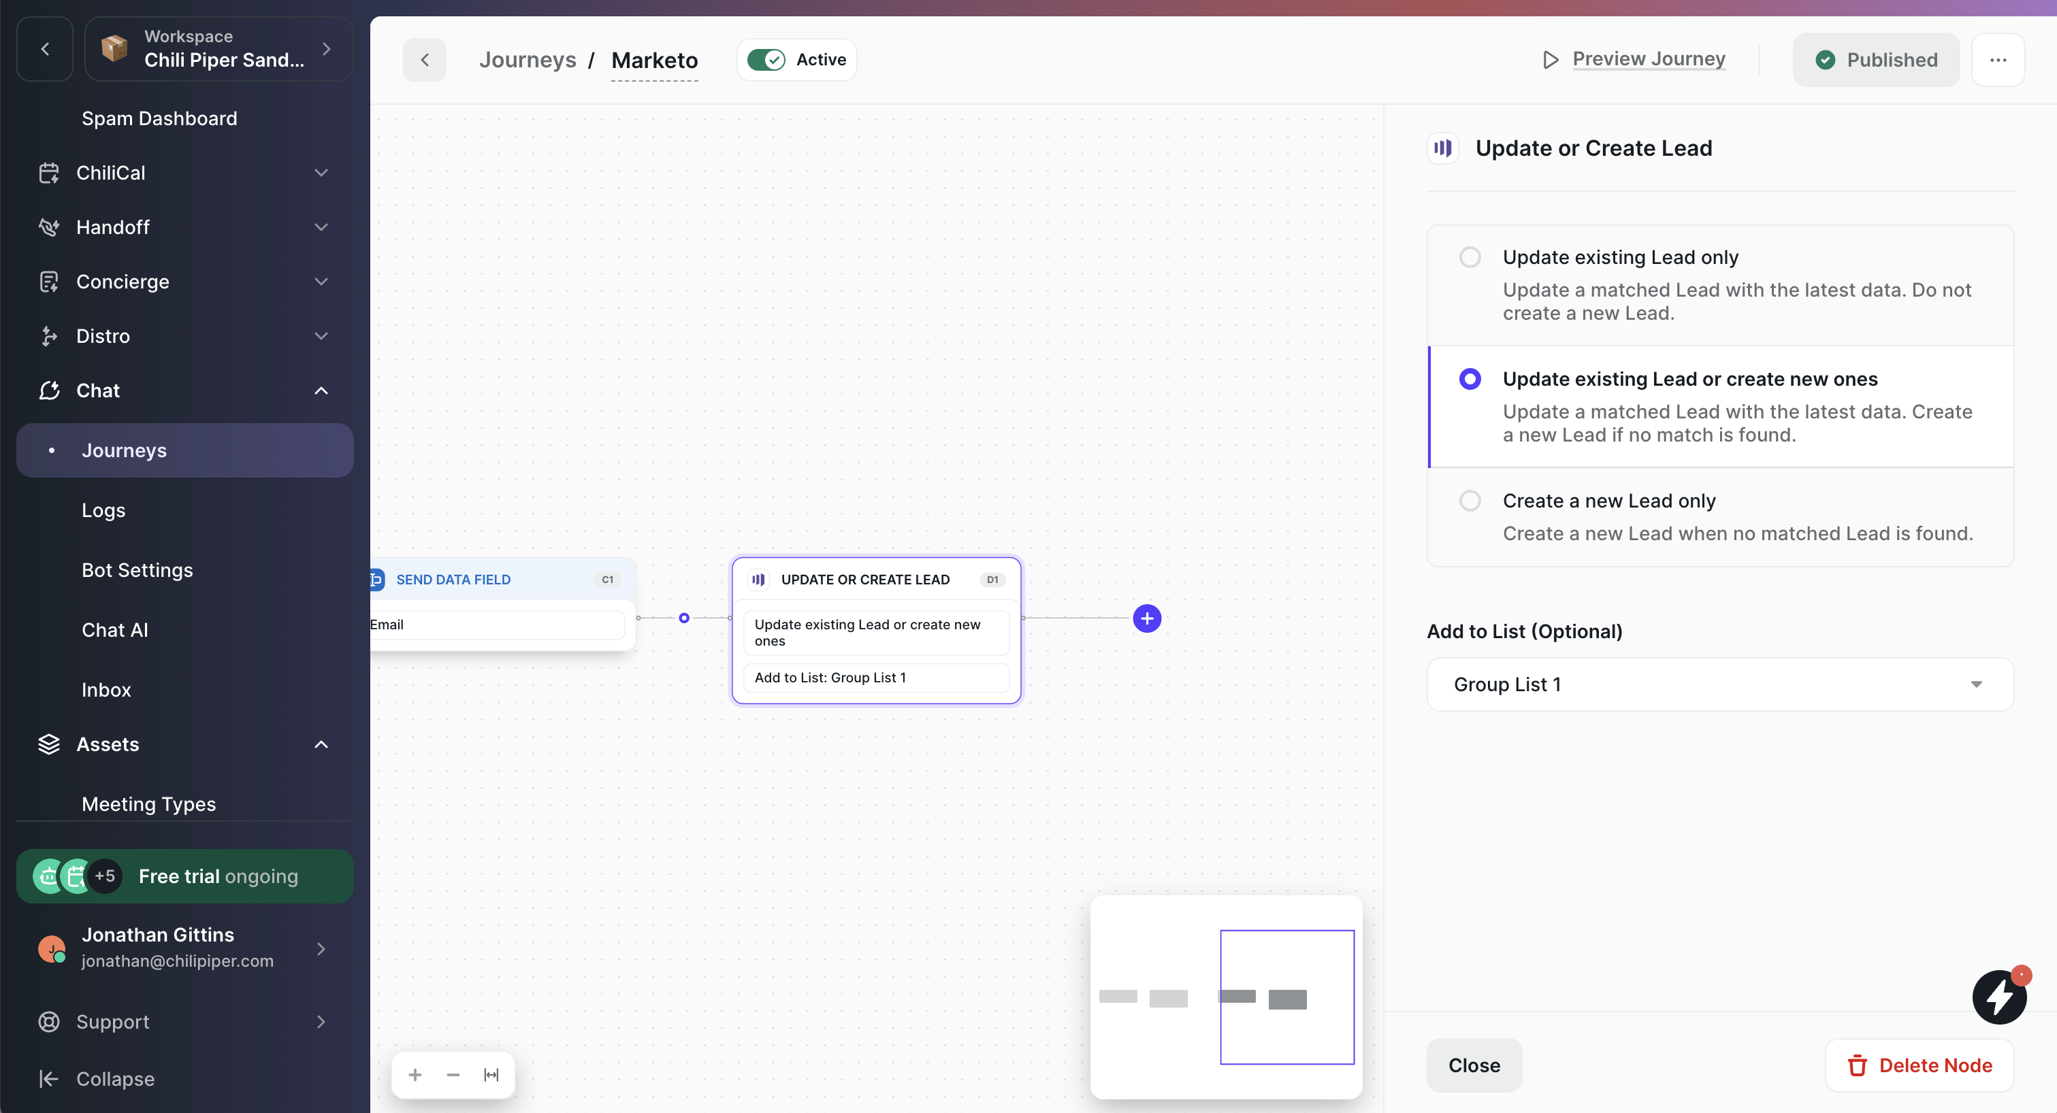Viewport: 2057px width, 1113px height.
Task: Click the fit-to-width canvas icon
Action: pyautogui.click(x=491, y=1075)
